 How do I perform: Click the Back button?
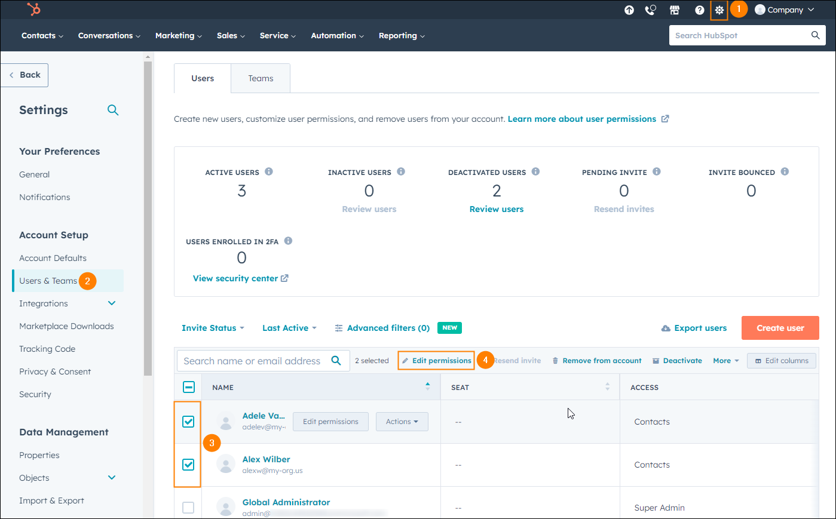25,75
